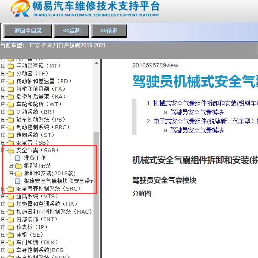Select the 分动器（TF） folder icon
Viewport: 258px width, 258px height.
point(11,74)
